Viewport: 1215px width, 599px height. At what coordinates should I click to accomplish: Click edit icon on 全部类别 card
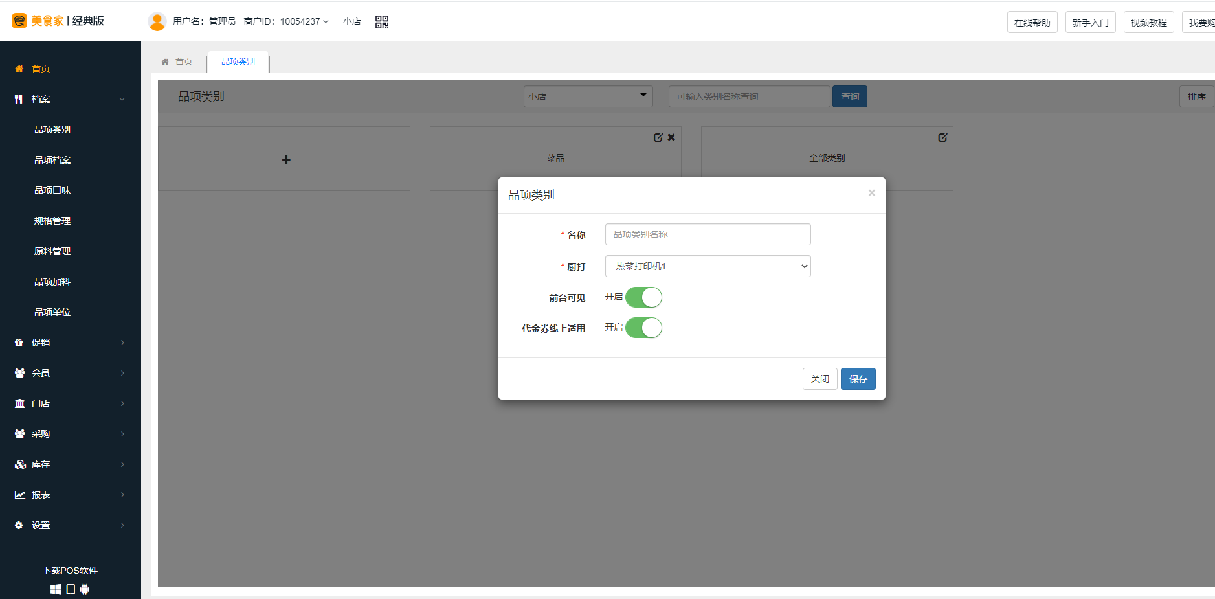point(942,137)
